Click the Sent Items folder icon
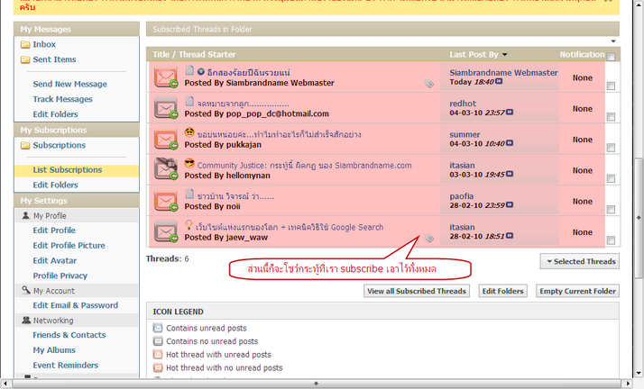 [x=25, y=59]
